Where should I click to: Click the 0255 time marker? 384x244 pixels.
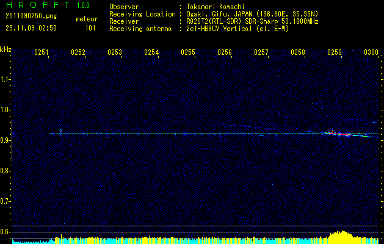tap(188, 53)
